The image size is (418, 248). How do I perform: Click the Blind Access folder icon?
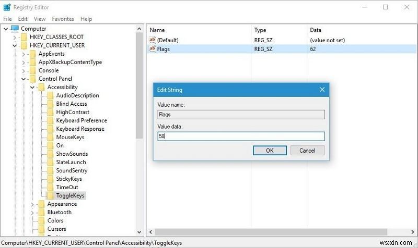[x=50, y=104]
